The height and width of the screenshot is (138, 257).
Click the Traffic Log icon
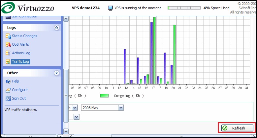pyautogui.click(x=8, y=61)
